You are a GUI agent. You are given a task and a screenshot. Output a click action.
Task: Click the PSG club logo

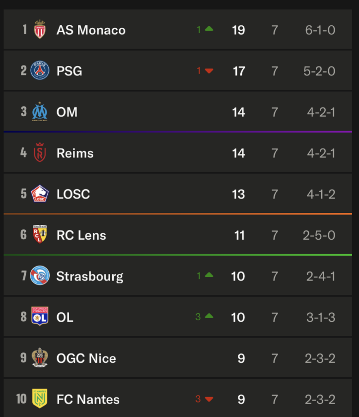pyautogui.click(x=40, y=70)
